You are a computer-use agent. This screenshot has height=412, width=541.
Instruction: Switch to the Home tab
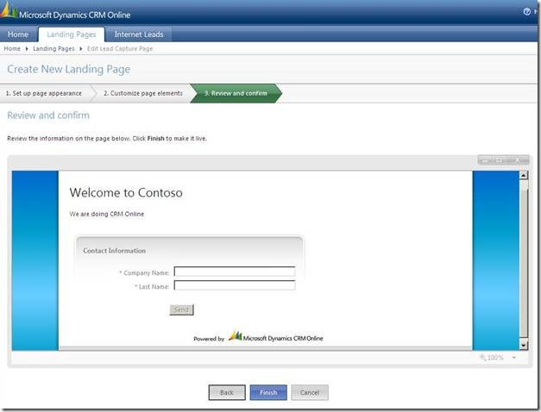[18, 34]
